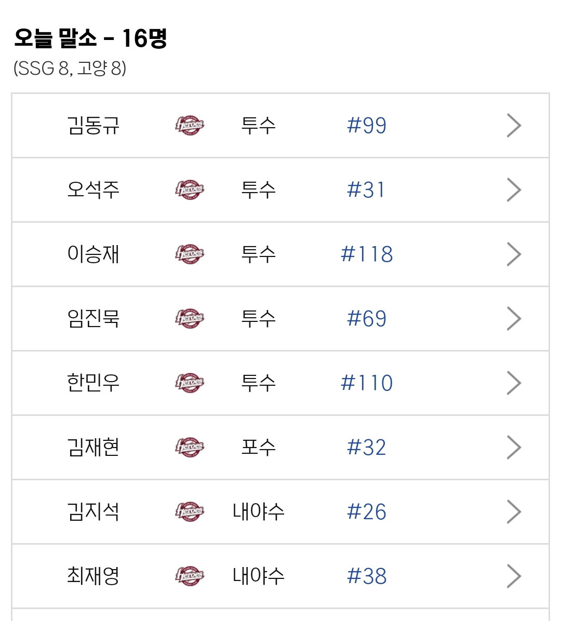Tap the Heroes logo beside 임진묵
The width and height of the screenshot is (561, 621).
[x=190, y=318]
